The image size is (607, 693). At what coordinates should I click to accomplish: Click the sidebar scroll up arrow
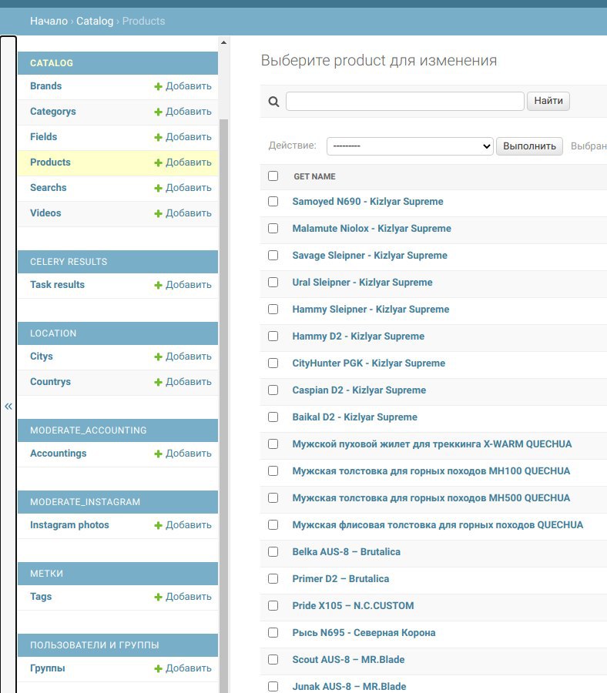coord(223,42)
